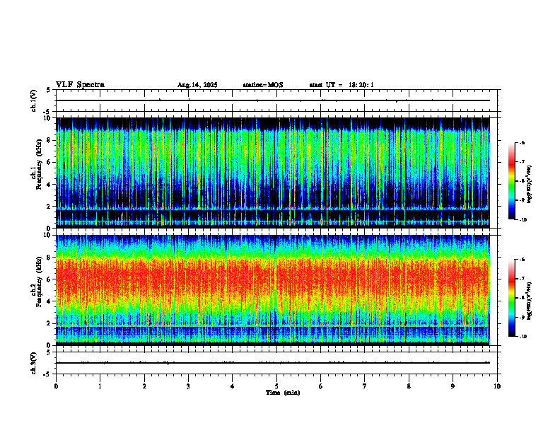Screen dimensions: 560x433
Task: Click the ch.1 PSD color scale bar
Action: coord(512,181)
